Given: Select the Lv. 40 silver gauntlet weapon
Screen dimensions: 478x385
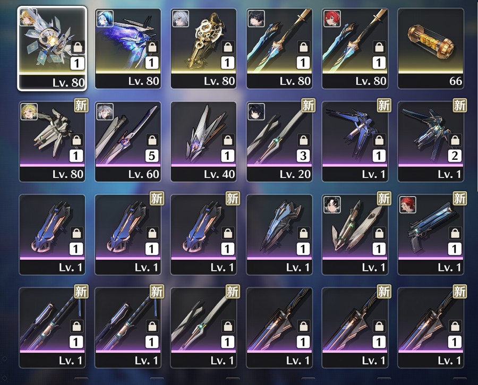Looking at the screenshot, I should [203, 142].
